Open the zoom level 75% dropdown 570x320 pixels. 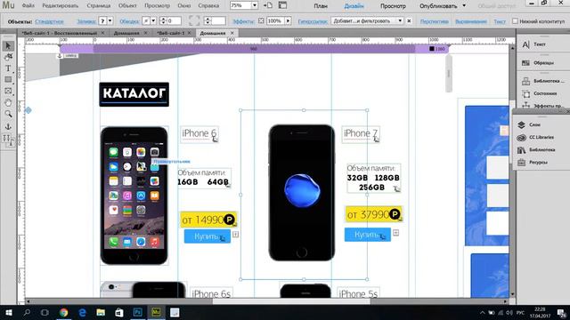pyautogui.click(x=255, y=5)
